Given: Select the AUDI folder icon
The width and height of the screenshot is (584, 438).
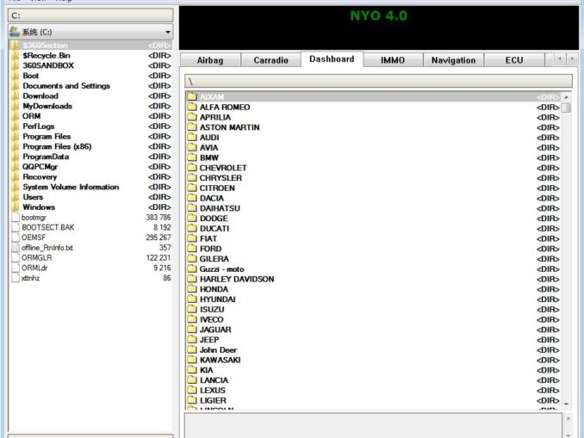Looking at the screenshot, I should click(192, 138).
